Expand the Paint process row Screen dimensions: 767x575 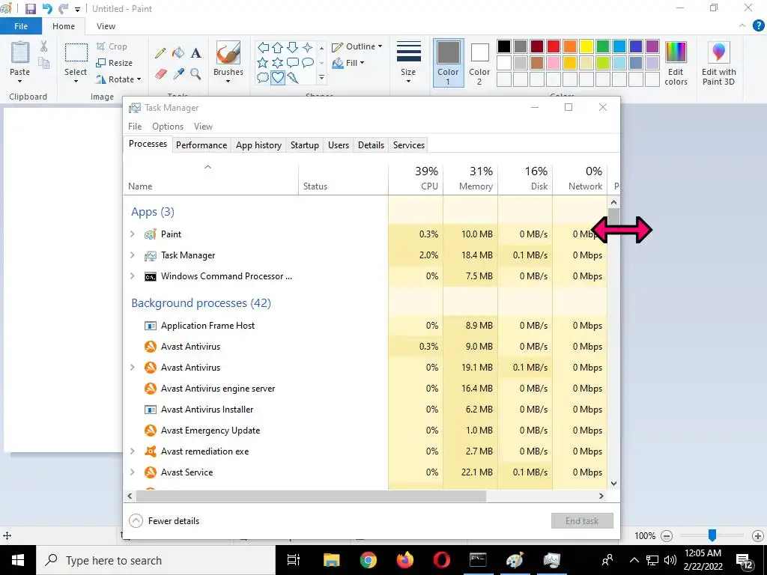[x=132, y=234]
